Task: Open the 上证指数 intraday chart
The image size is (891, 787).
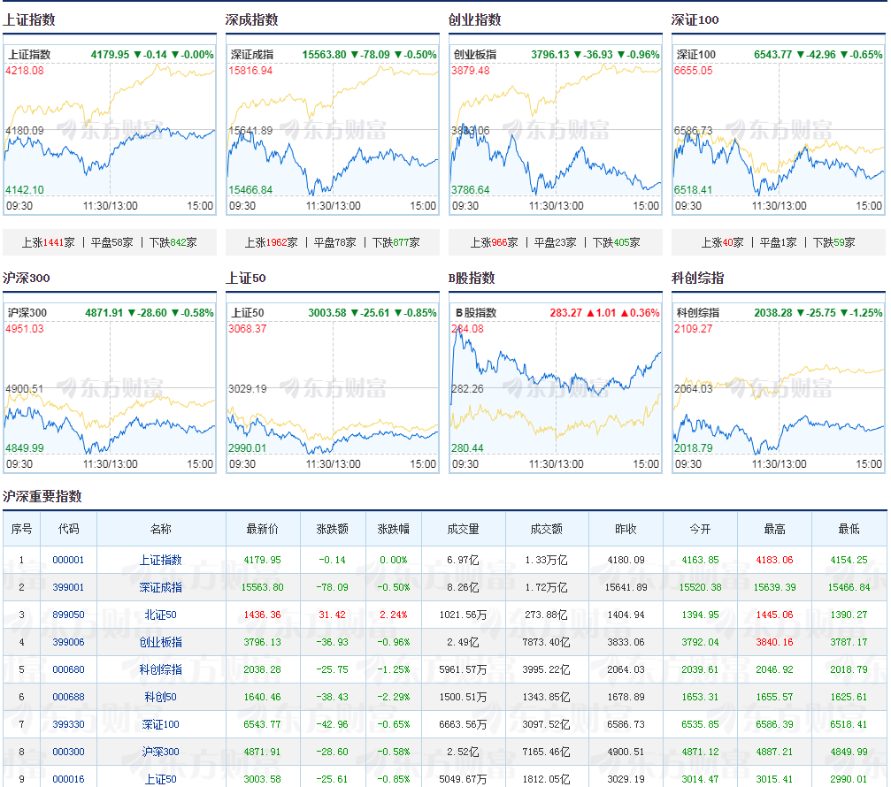Action: (110, 130)
